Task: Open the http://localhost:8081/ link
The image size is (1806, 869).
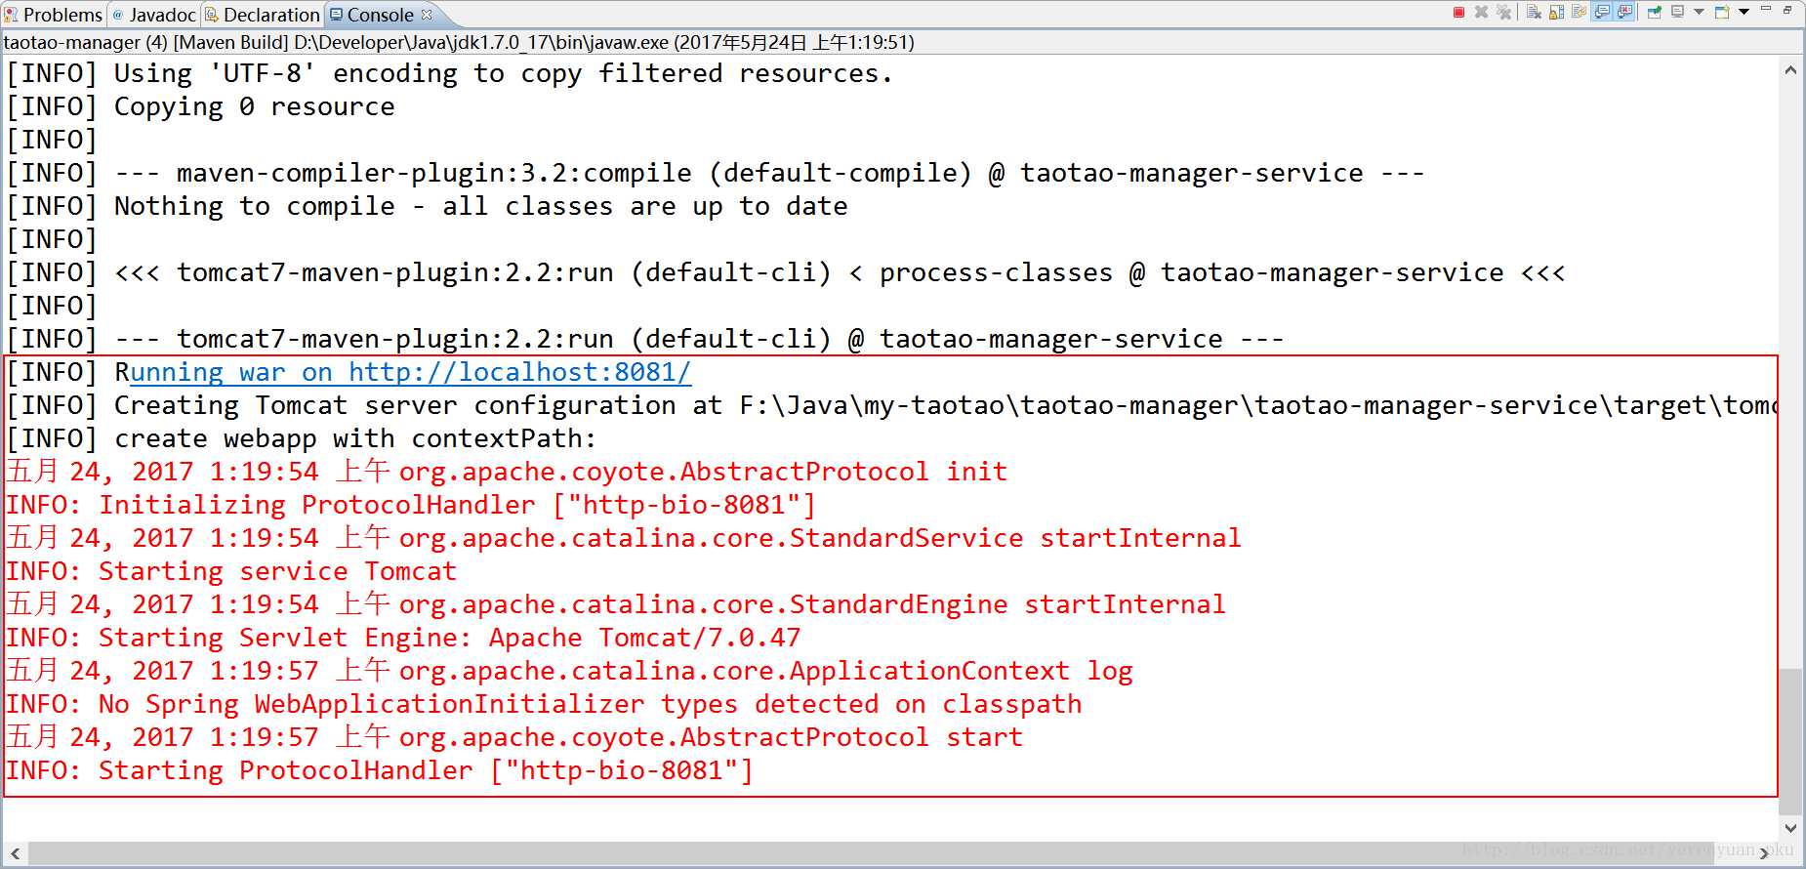Action: coord(410,372)
